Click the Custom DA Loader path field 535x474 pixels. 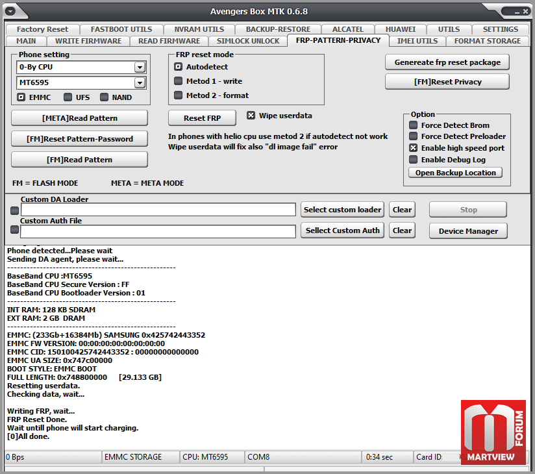click(158, 210)
